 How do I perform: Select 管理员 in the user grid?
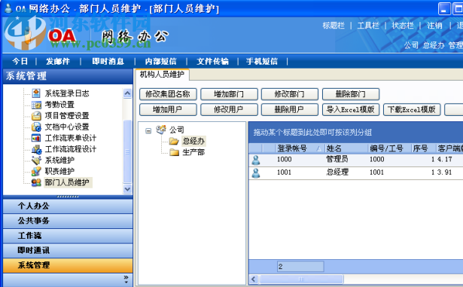pos(337,159)
